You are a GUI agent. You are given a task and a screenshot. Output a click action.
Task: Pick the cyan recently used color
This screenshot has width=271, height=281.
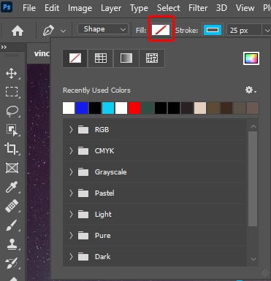[x=108, y=108]
